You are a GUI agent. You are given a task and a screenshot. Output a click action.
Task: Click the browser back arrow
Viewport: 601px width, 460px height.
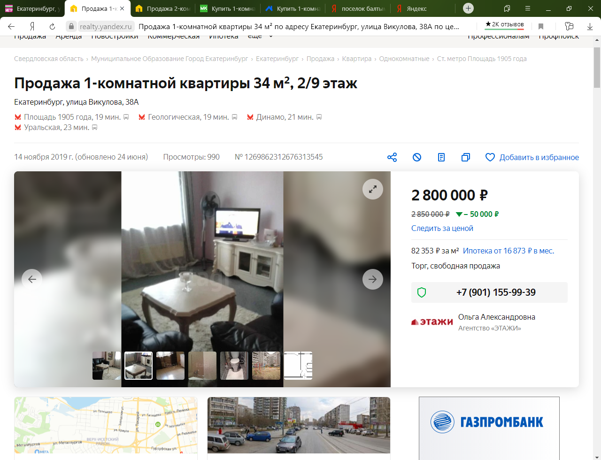(x=11, y=26)
